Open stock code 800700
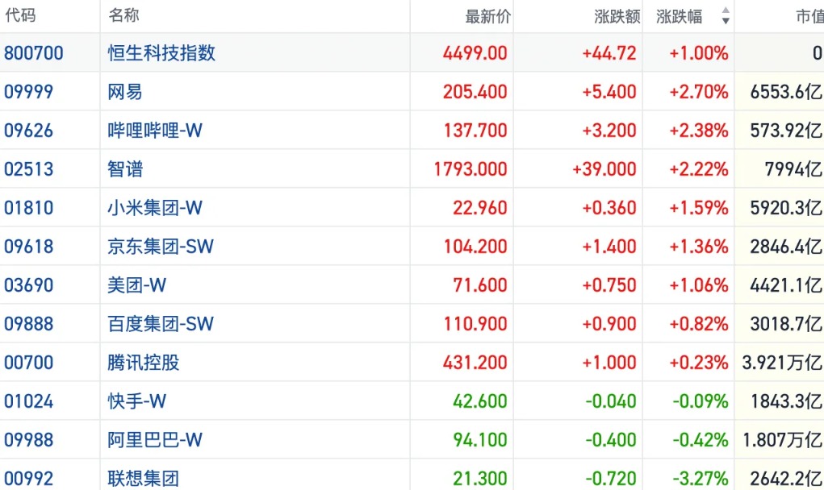The height and width of the screenshot is (490, 824). coord(34,53)
